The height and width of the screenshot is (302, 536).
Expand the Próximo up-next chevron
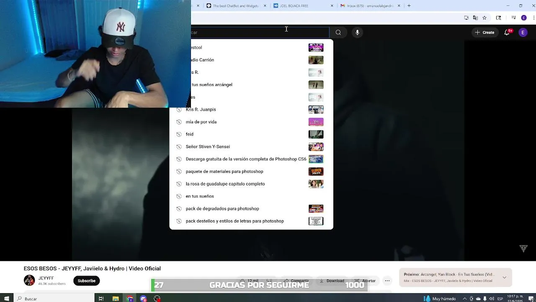point(504,277)
